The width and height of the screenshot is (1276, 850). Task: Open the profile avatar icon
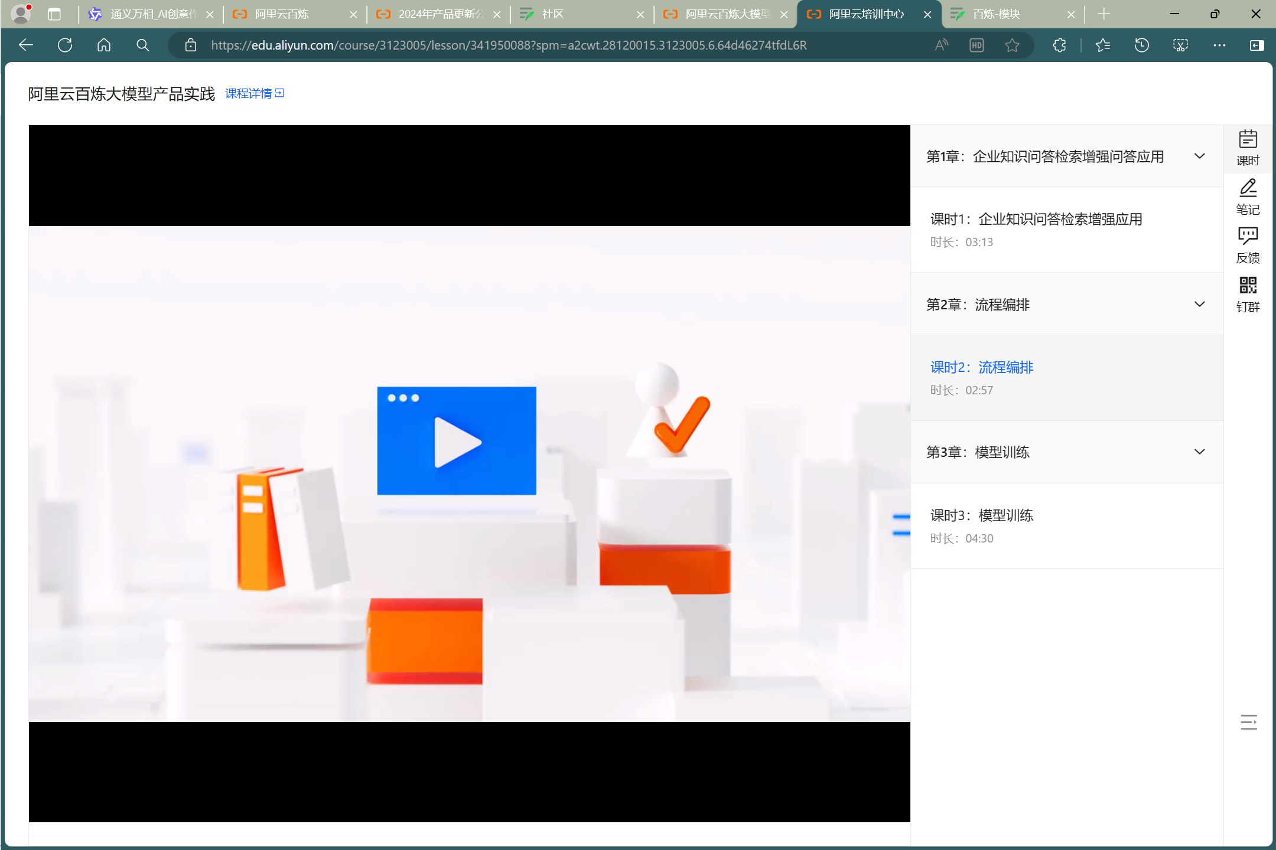click(x=21, y=14)
